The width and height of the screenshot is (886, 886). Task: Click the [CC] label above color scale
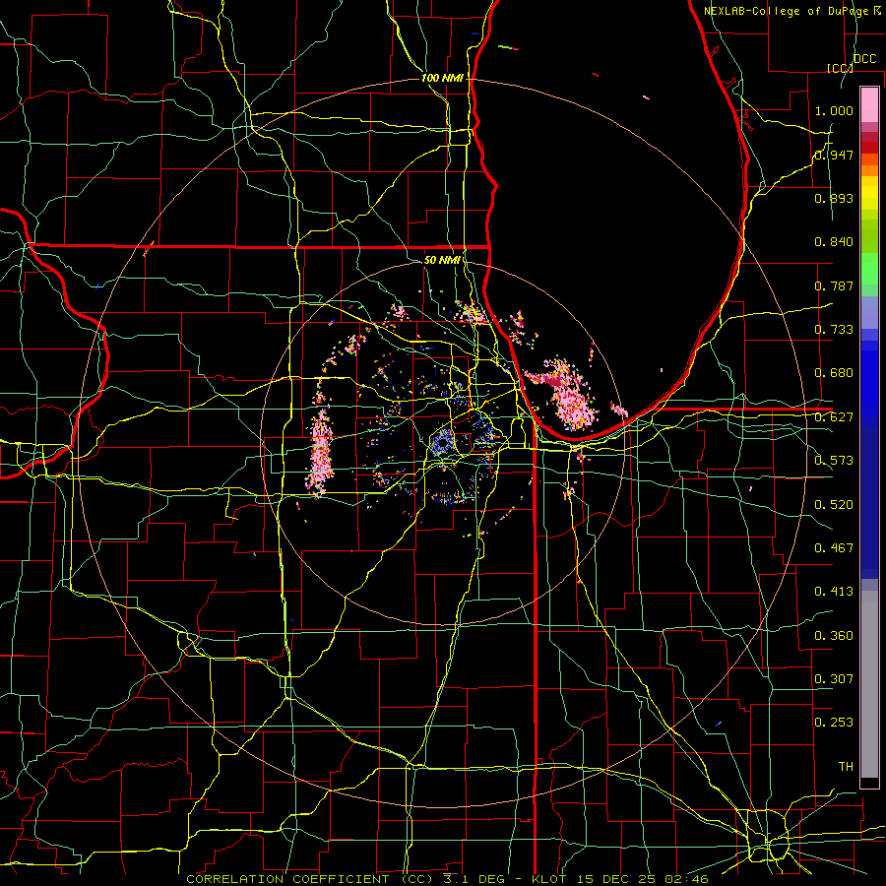tap(840, 68)
